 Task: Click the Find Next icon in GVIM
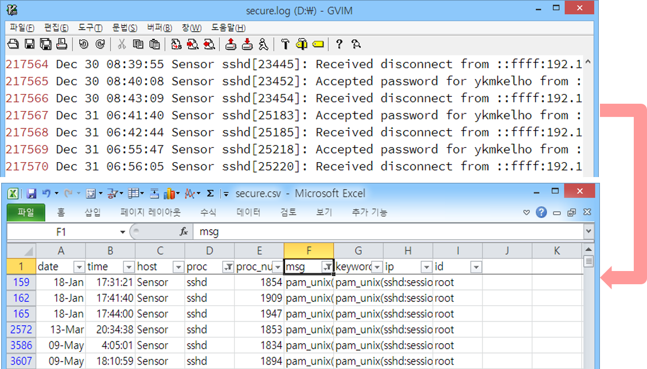[x=193, y=44]
